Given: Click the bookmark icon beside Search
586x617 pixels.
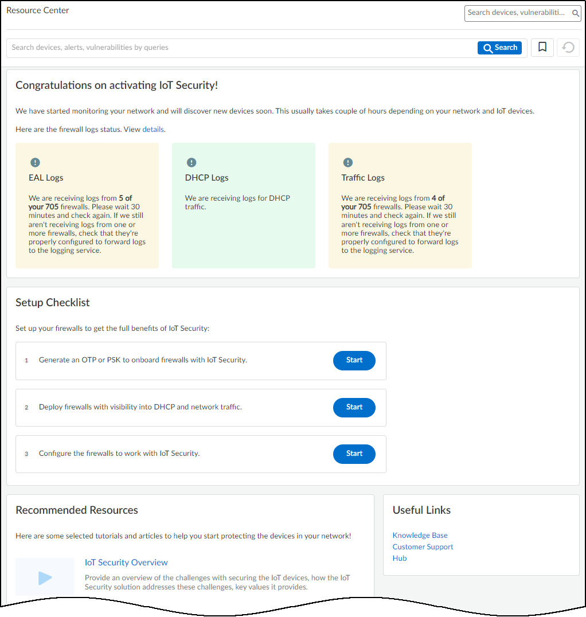Looking at the screenshot, I should point(542,47).
